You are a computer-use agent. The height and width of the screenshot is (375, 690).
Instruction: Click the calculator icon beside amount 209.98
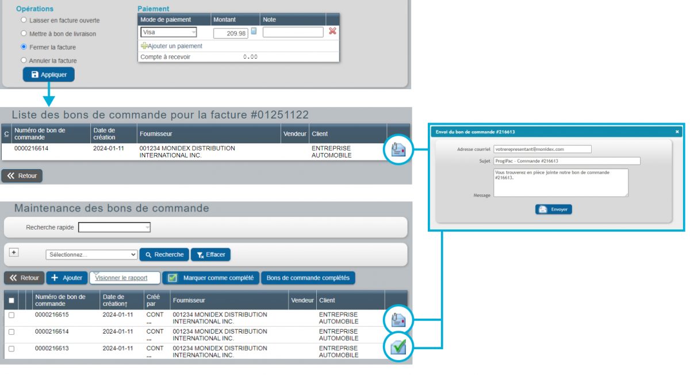254,32
